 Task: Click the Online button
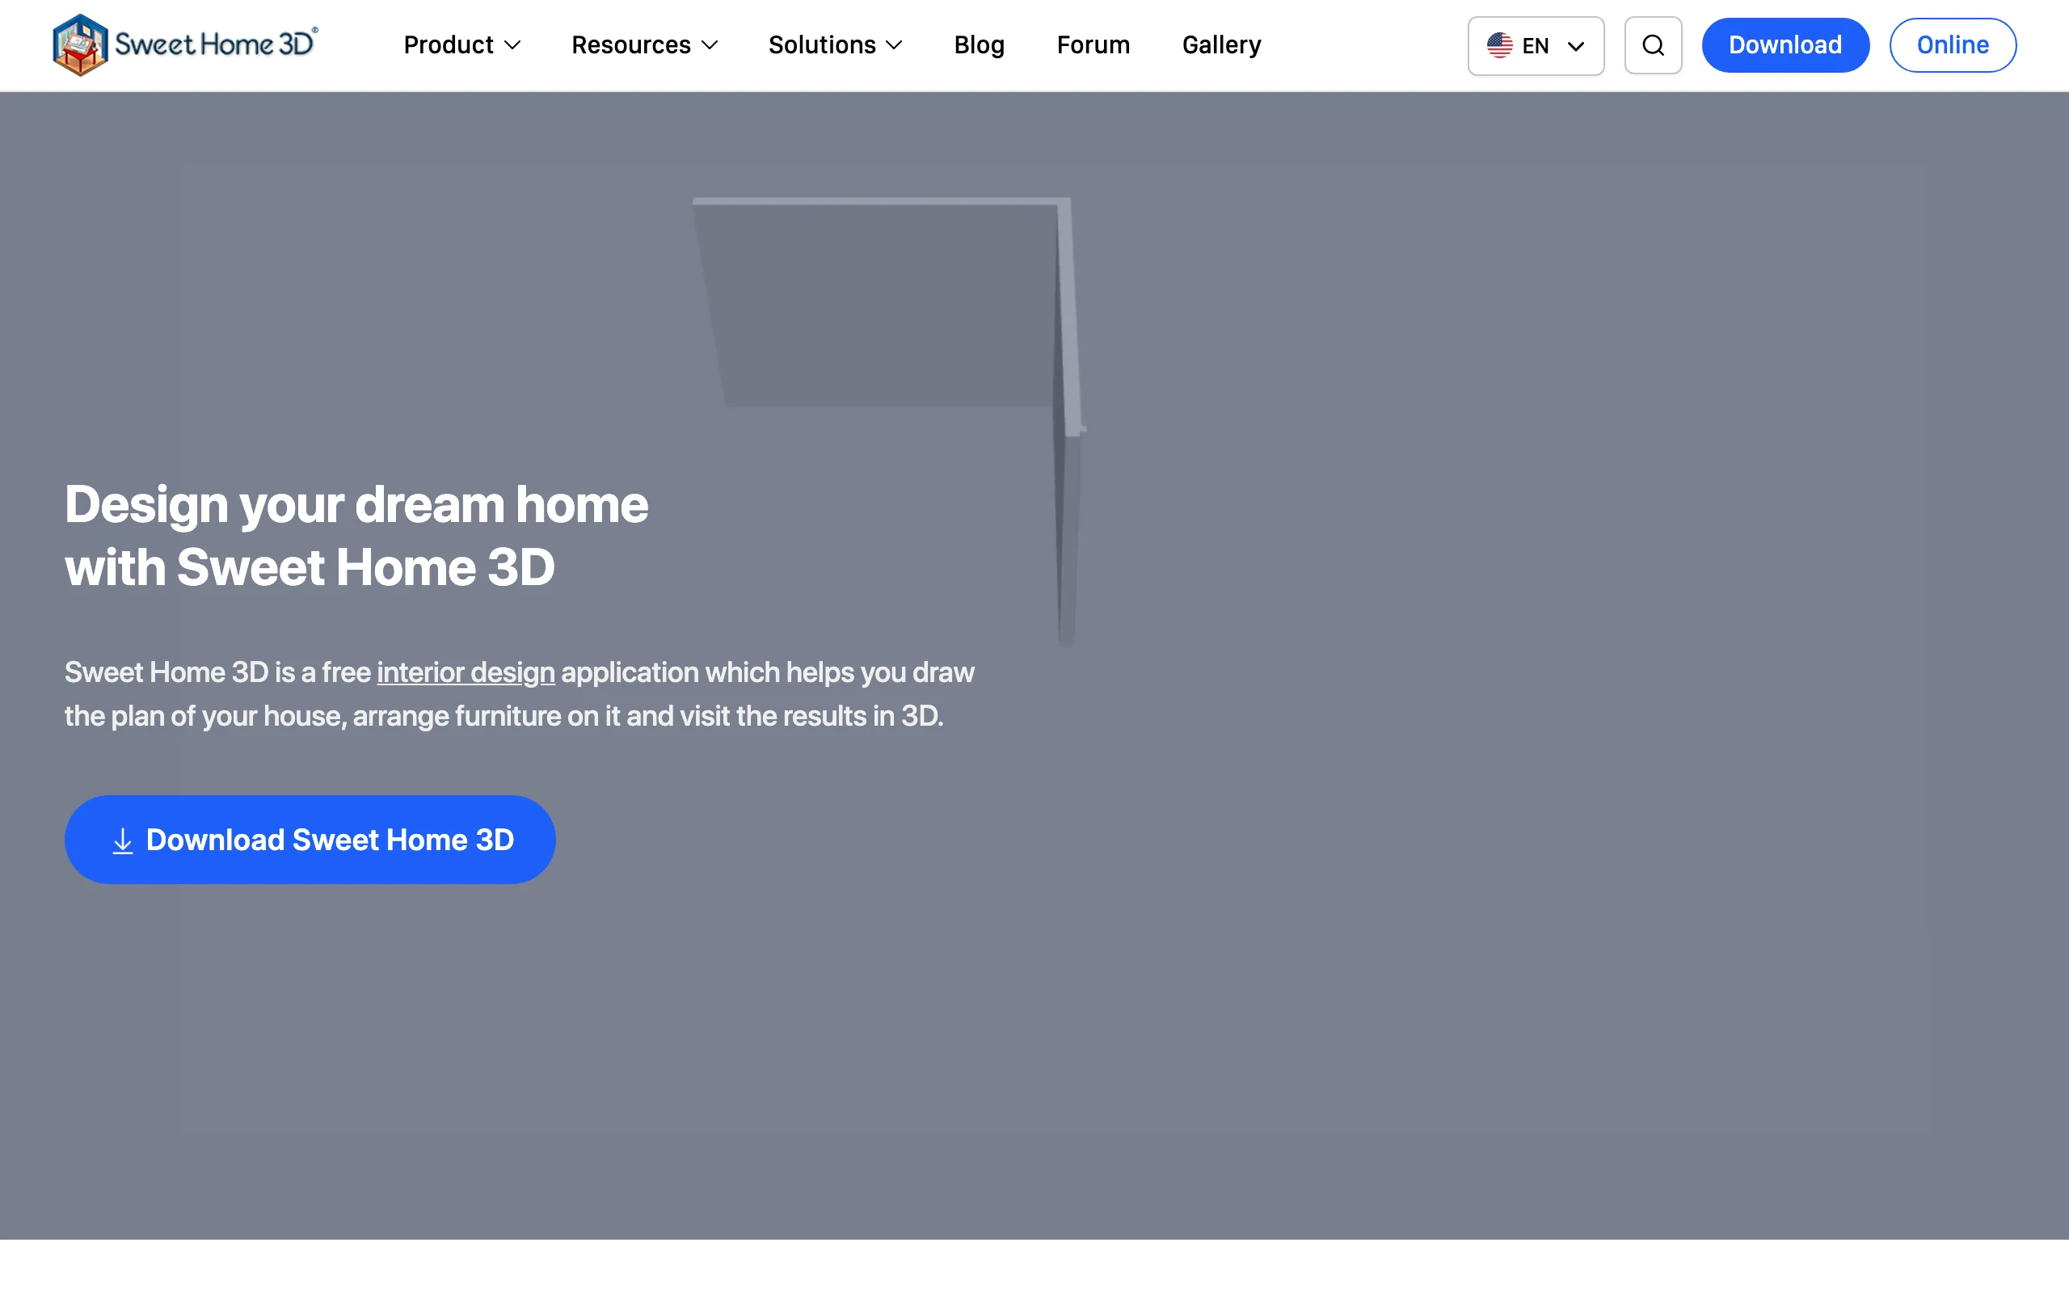(1953, 45)
